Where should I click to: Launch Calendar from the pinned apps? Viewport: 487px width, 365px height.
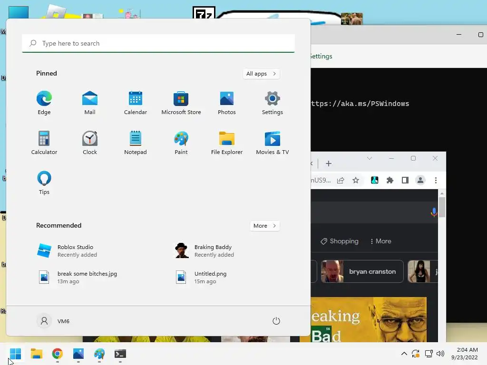(x=136, y=103)
